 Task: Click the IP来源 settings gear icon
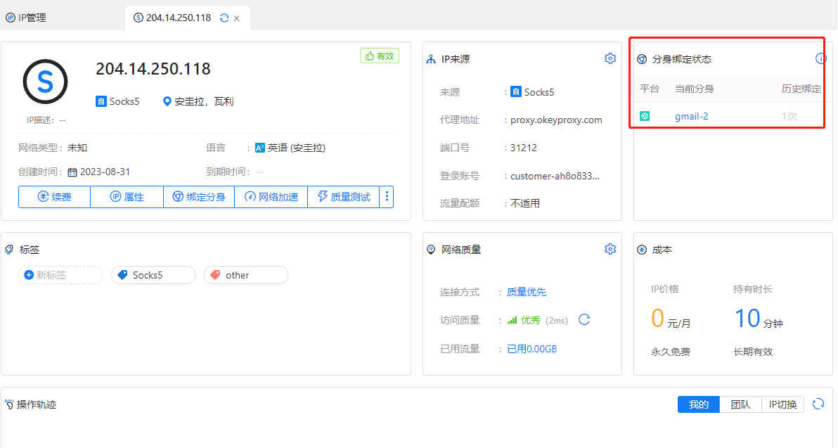click(x=610, y=58)
